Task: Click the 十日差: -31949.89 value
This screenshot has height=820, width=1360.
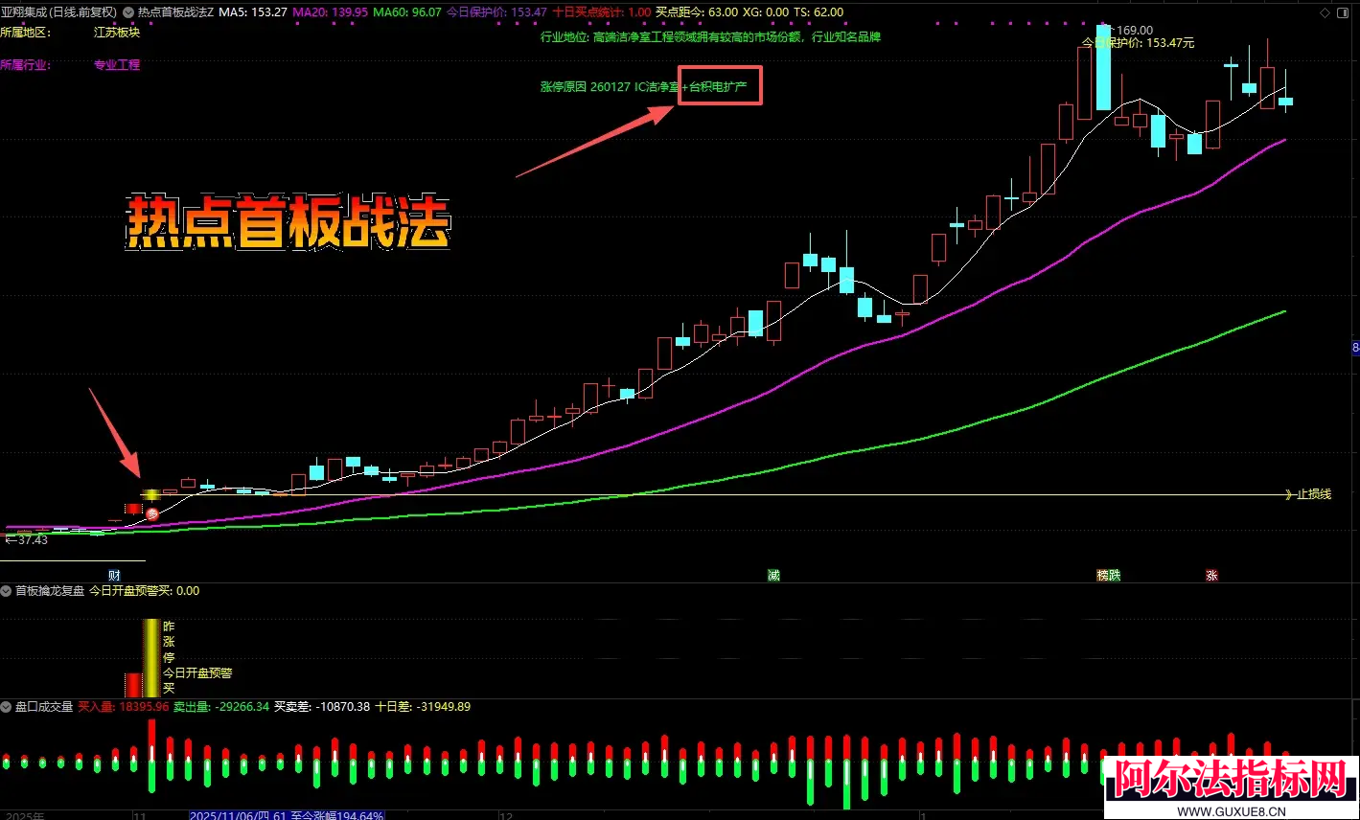Action: point(423,707)
